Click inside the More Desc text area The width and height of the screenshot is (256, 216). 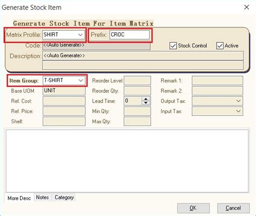127,161
